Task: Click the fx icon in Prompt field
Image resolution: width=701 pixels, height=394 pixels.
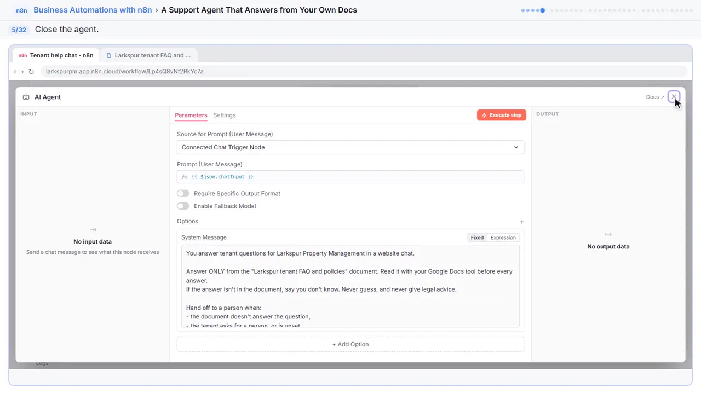Action: (185, 177)
